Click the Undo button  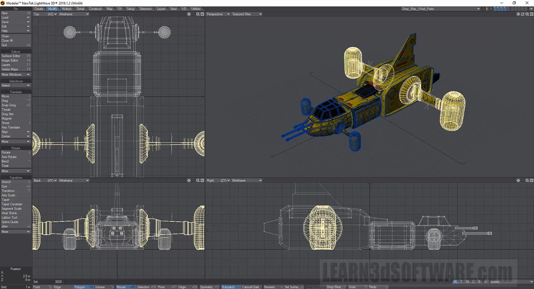click(x=352, y=287)
